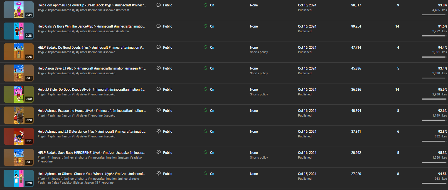Open visibility setting Public for Help Aphmau or Others video

[167, 174]
